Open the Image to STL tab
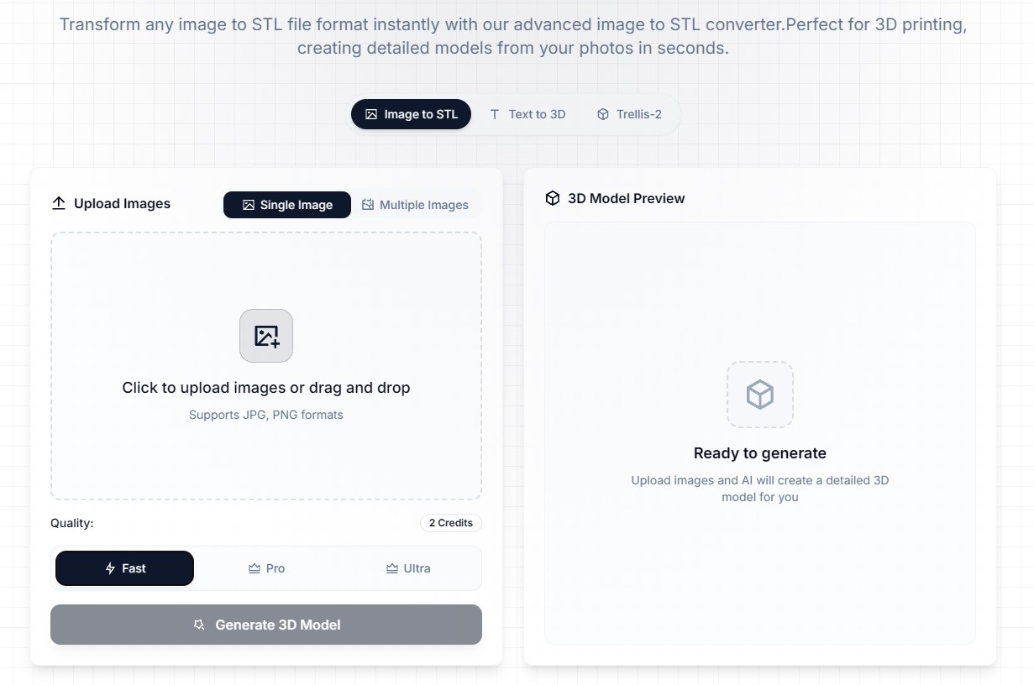 pyautogui.click(x=411, y=114)
